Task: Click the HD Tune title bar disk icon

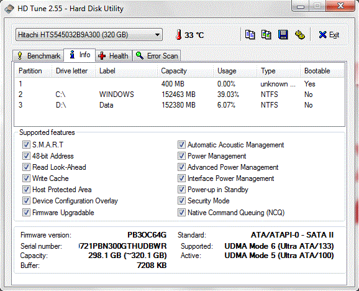Action: coord(9,9)
